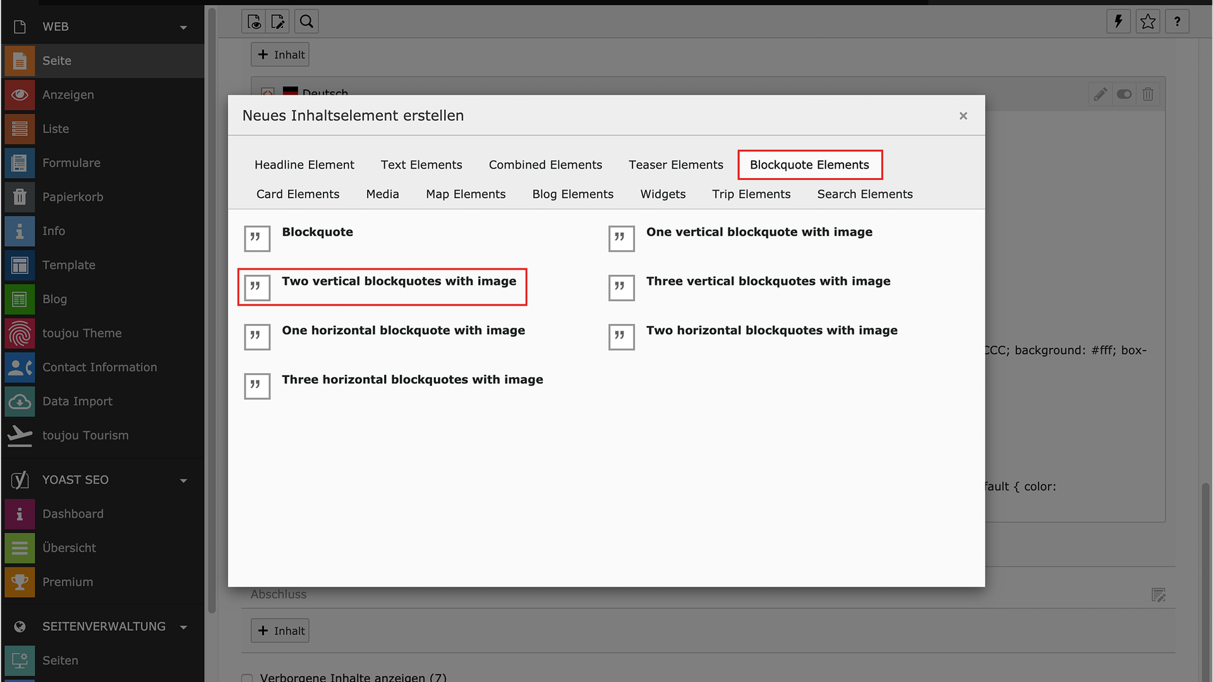Click the trash delete icon
Viewport: 1213px width, 682px height.
point(1148,94)
